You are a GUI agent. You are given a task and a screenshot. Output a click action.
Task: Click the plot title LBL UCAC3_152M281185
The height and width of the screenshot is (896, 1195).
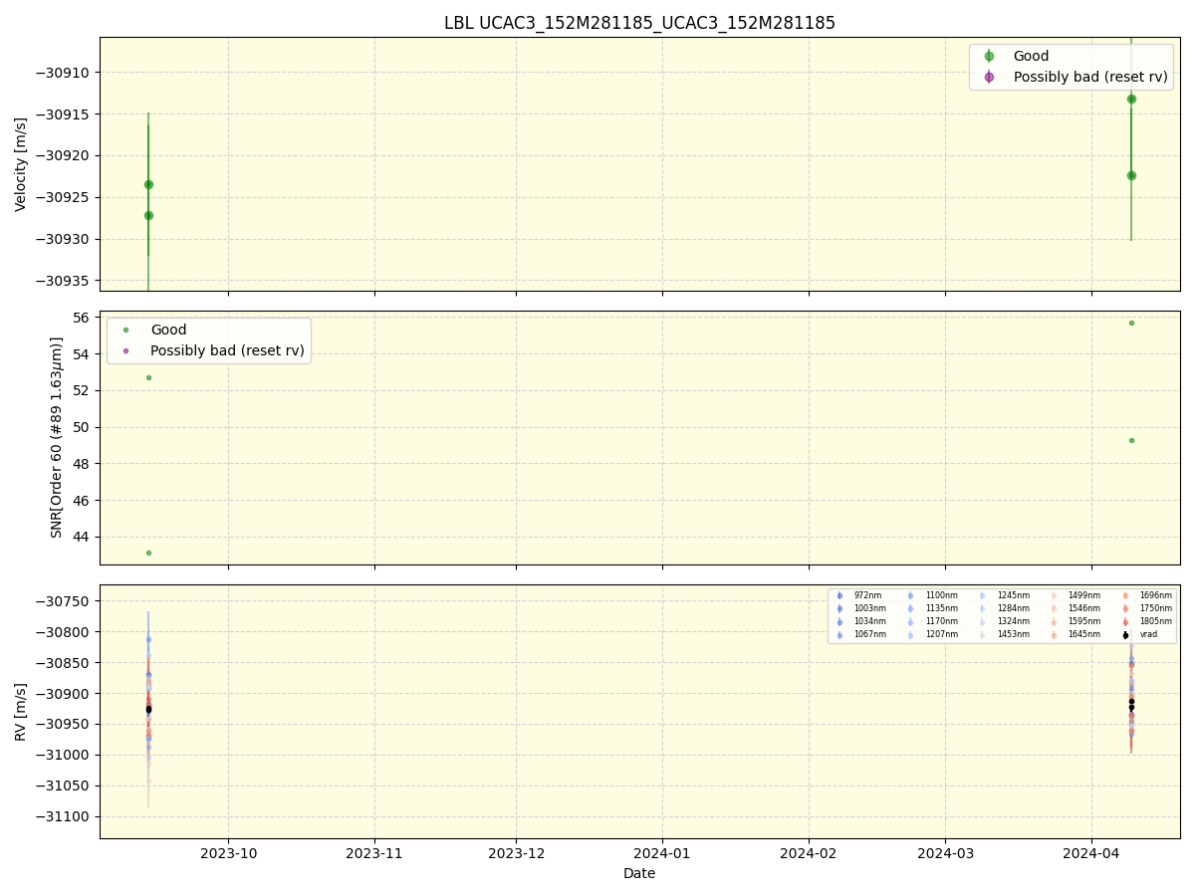639,23
